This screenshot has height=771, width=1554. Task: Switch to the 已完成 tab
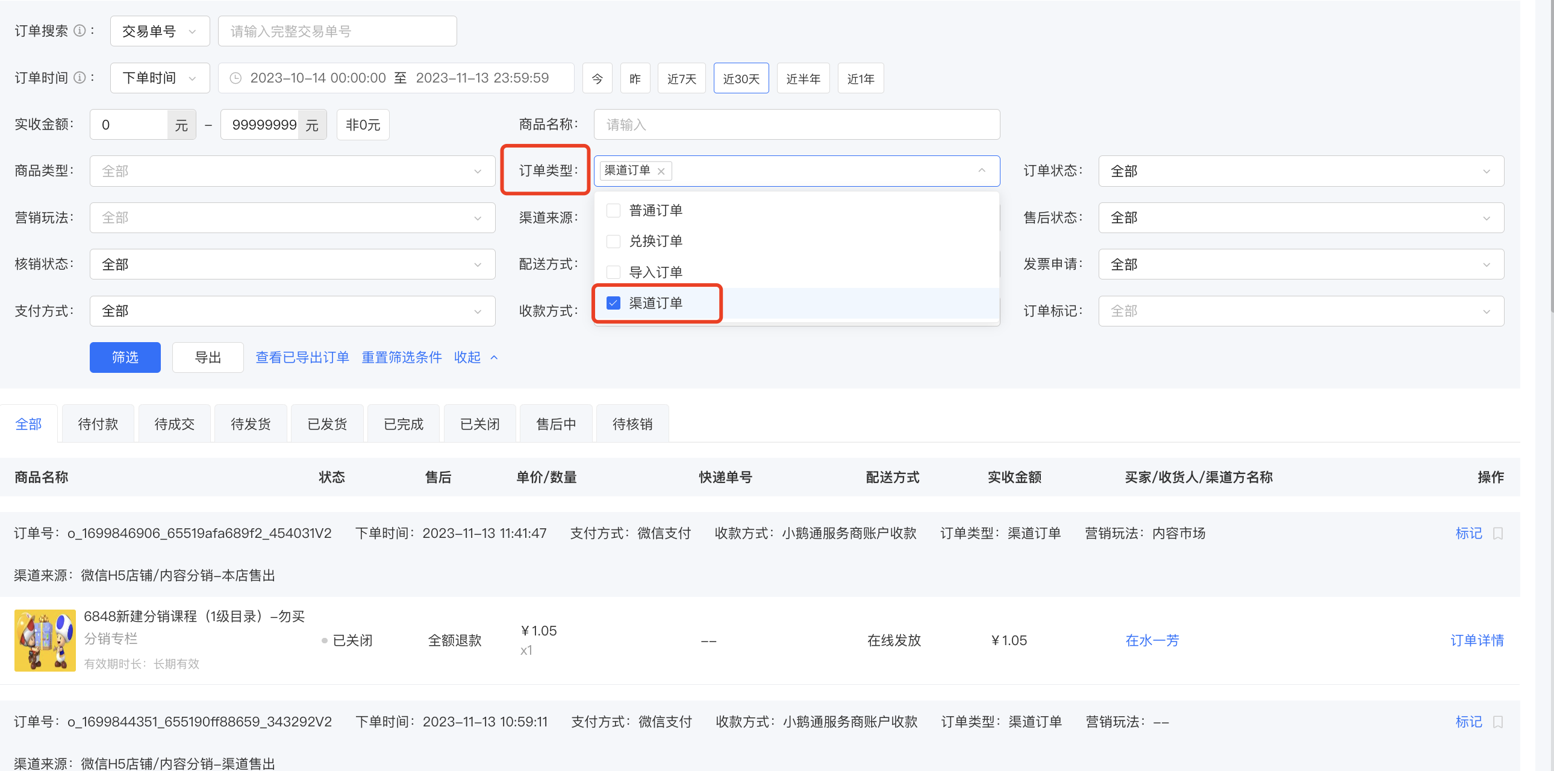tap(404, 424)
